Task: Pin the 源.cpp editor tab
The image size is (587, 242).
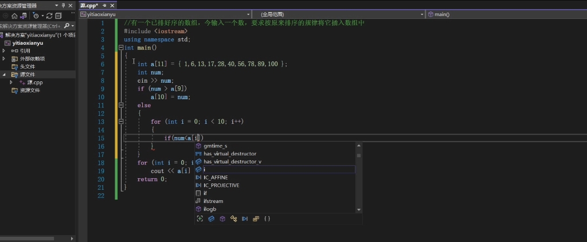Action: pos(104,6)
